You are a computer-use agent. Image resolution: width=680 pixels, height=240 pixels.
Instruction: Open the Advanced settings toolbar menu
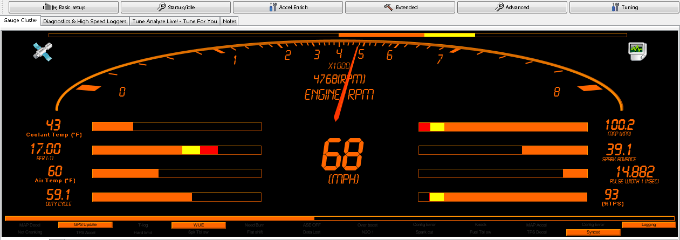[512, 8]
